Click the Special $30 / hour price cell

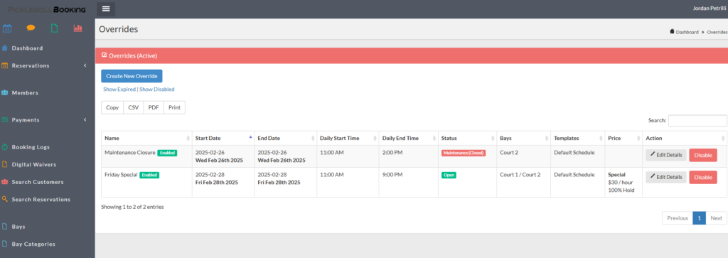[x=623, y=183]
